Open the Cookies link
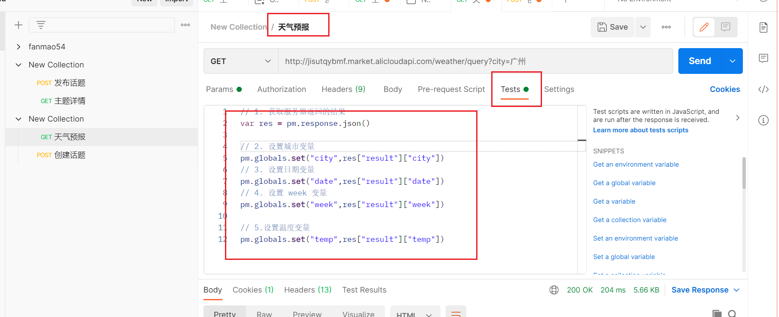This screenshot has width=779, height=317. point(725,89)
